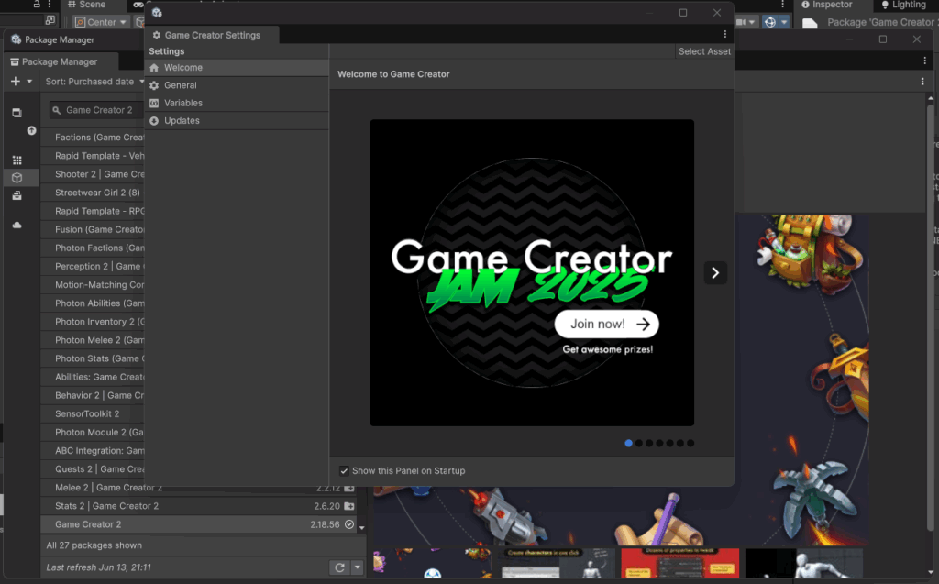Viewport: 939px width, 584px height.
Task: Click the package details vertical scrollbar
Action: point(930,317)
